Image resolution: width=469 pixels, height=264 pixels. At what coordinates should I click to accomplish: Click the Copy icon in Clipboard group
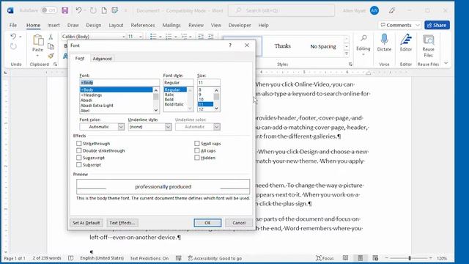click(x=51, y=46)
